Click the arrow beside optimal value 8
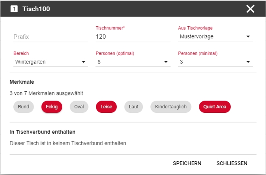Image resolution: width=266 pixels, height=175 pixels. (x=166, y=62)
